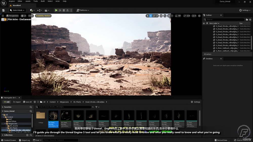Screen dimensions: 253x142
Task: Open the Cinematics clapperboard dropdown
Action: (x=47, y=10)
